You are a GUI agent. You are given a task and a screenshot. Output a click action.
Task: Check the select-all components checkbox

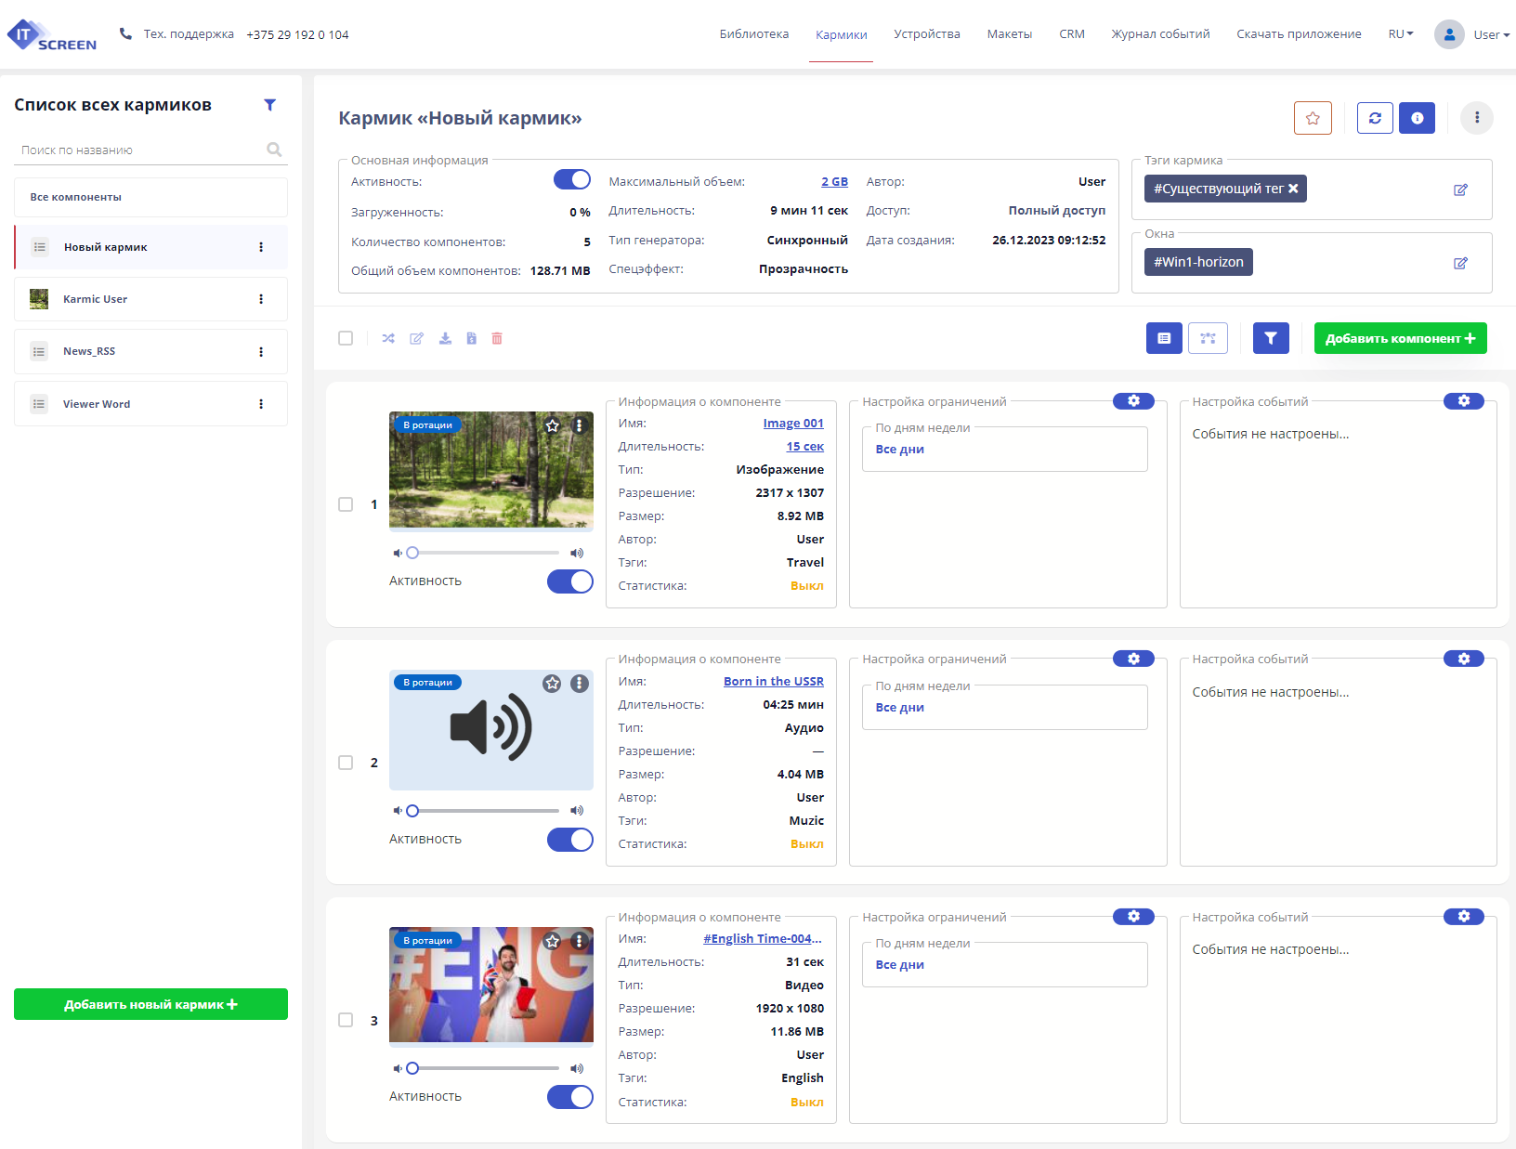[x=346, y=338]
